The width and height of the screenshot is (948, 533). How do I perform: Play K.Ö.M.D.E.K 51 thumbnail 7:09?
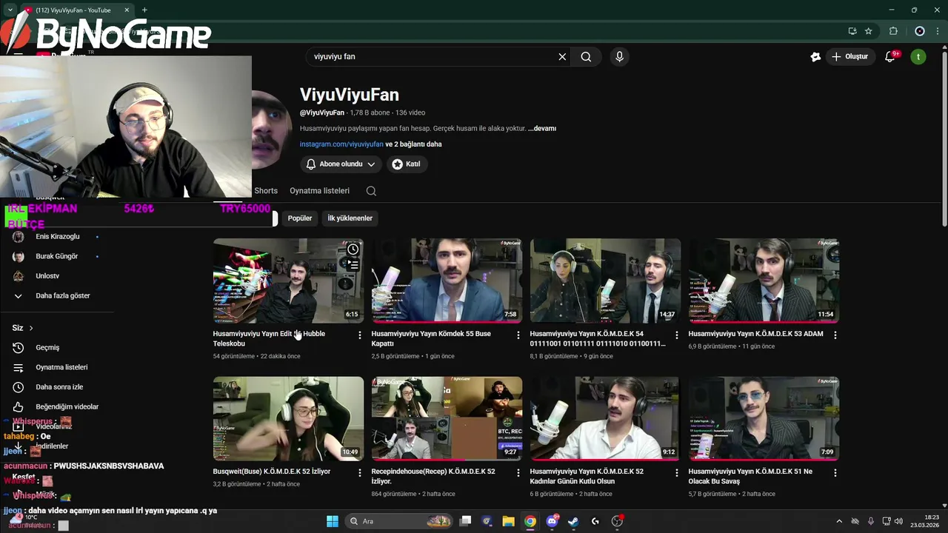[764, 418]
